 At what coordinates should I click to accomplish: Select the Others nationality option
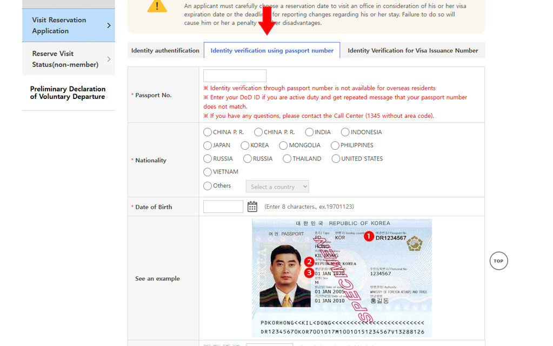pos(208,186)
